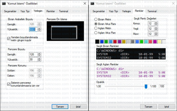Screen dimensions: 177x111
Task: Pick the pale yellow color swatch
Action: (x=159, y=42)
